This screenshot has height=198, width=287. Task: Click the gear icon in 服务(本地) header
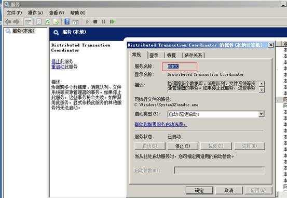56,33
